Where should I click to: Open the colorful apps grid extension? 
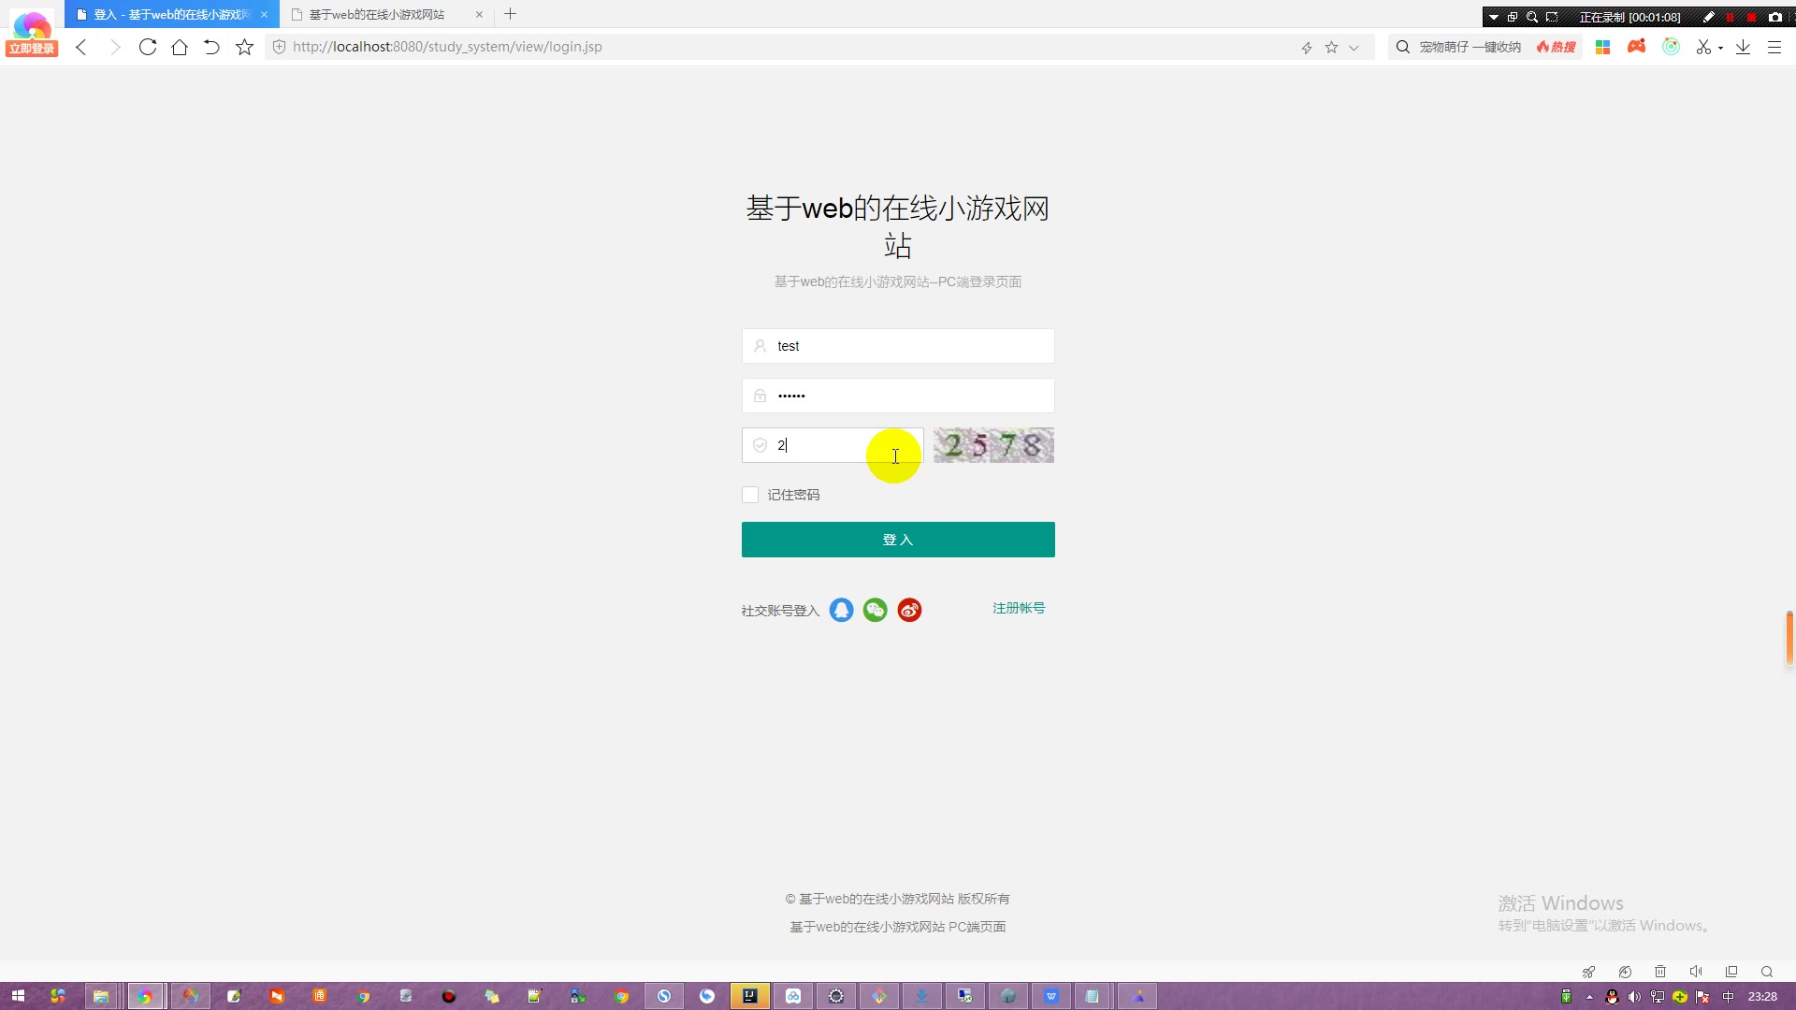[x=1602, y=47]
